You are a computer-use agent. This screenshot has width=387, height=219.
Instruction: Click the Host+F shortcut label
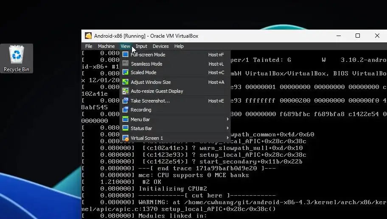[216, 55]
